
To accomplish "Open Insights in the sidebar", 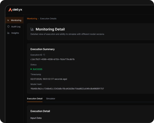I will point(15,33).
